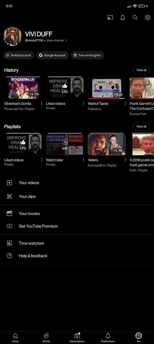Tap the Walnut Tapes title text
Screen dimensions: 154x344
[98, 103]
